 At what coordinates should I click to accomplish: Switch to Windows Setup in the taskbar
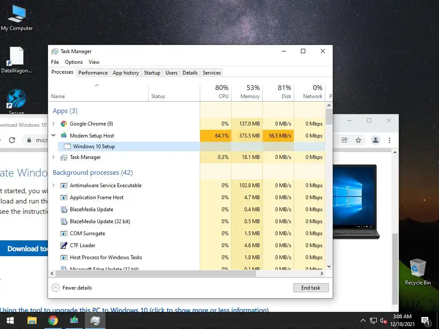click(74, 320)
